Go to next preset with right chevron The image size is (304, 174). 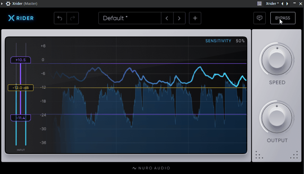coord(179,18)
